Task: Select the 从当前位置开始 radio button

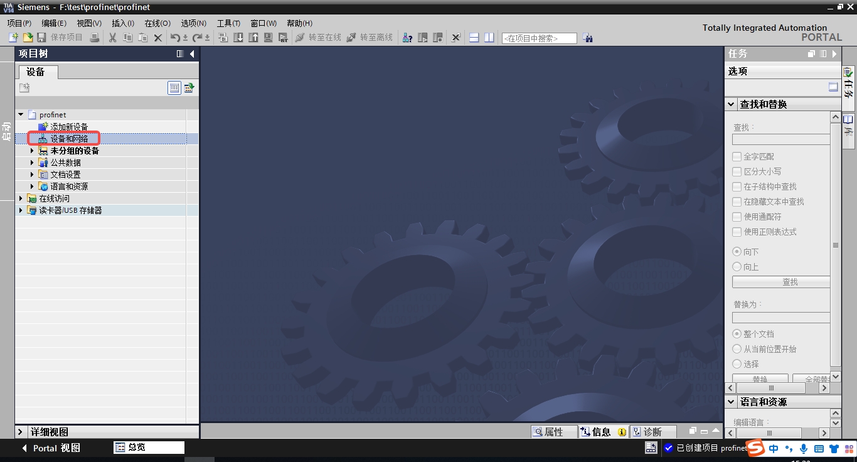Action: [x=737, y=349]
